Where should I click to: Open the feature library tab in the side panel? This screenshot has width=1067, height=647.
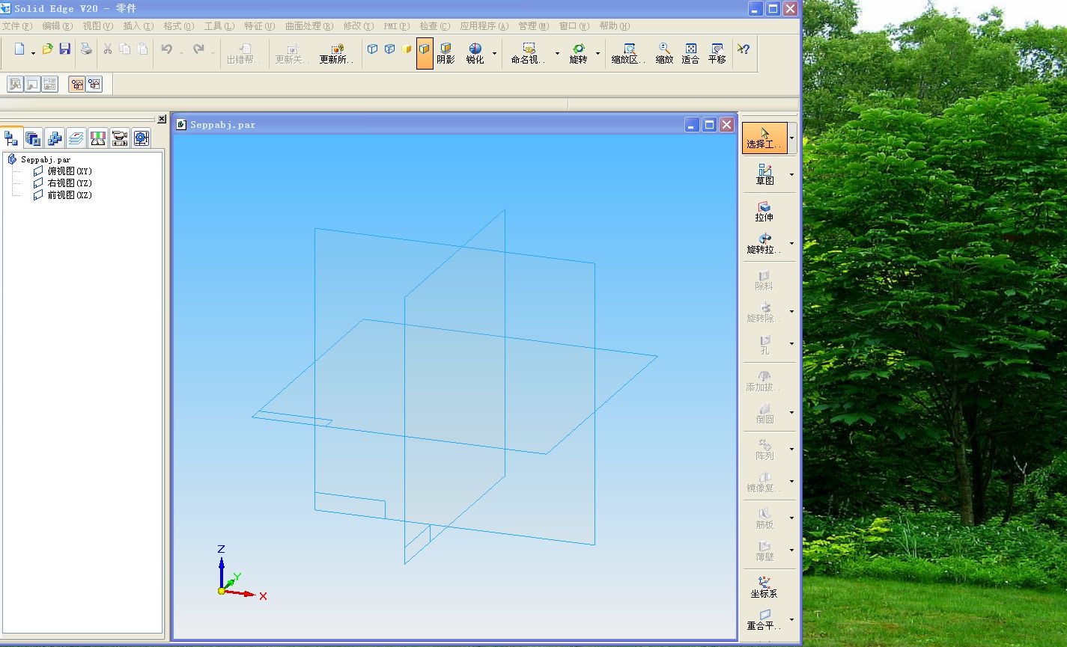[33, 138]
